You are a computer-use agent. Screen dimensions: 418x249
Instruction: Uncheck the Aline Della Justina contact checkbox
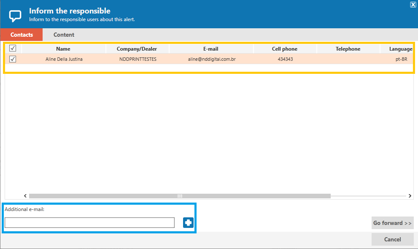13,59
